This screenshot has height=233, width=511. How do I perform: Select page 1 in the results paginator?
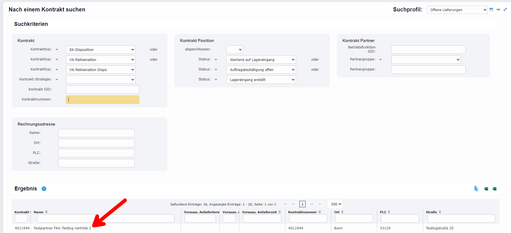coord(302,204)
